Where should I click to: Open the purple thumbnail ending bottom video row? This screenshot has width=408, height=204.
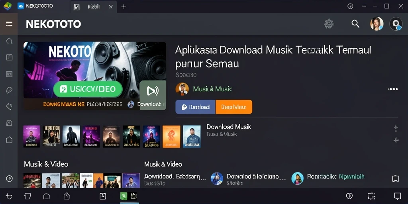131,180
